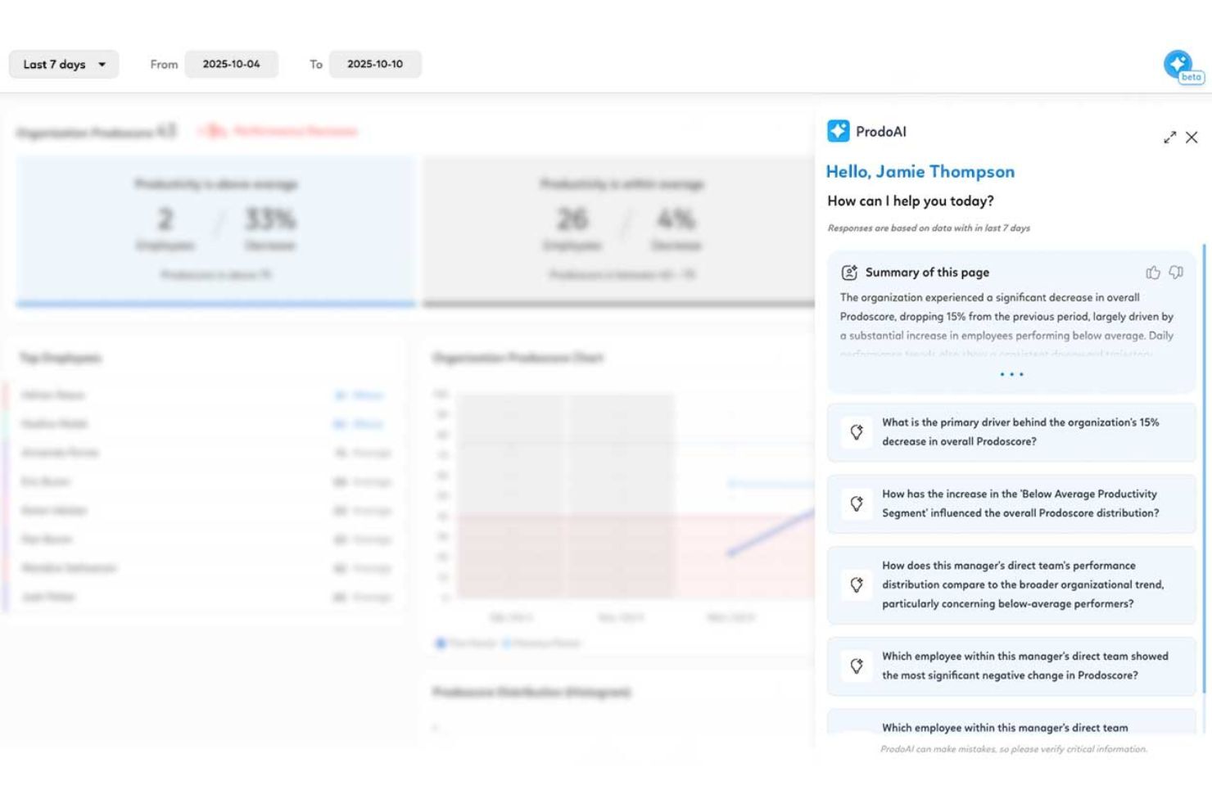Open the floating ProdoAI beta assistant icon
The width and height of the screenshot is (1212, 808).
(x=1179, y=64)
